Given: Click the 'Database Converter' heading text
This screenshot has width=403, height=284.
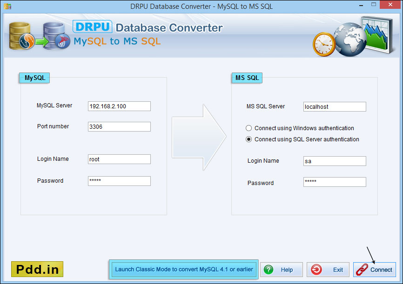Looking at the screenshot, I should tap(169, 28).
